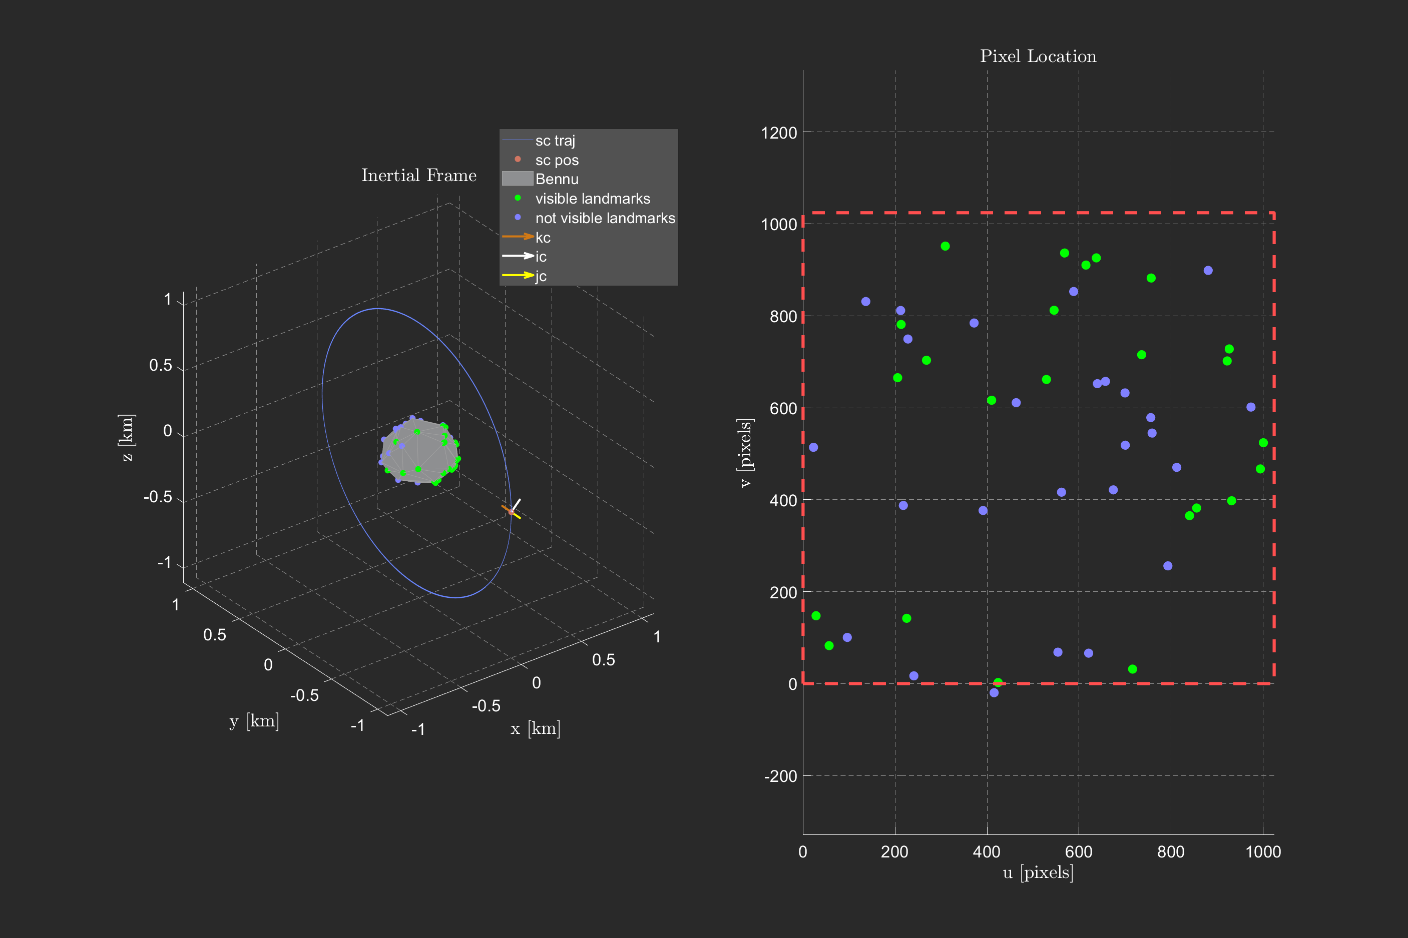Click the 'v [pixels]' axis label

746,453
